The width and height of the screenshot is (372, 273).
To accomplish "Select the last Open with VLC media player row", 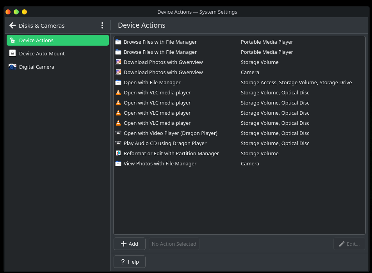I will (157, 123).
